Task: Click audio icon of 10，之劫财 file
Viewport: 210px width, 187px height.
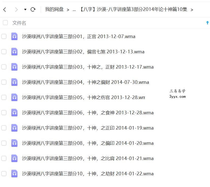Action: pos(14,174)
